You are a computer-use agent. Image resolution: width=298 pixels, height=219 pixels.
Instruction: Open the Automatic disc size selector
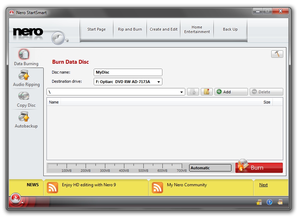click(210, 168)
